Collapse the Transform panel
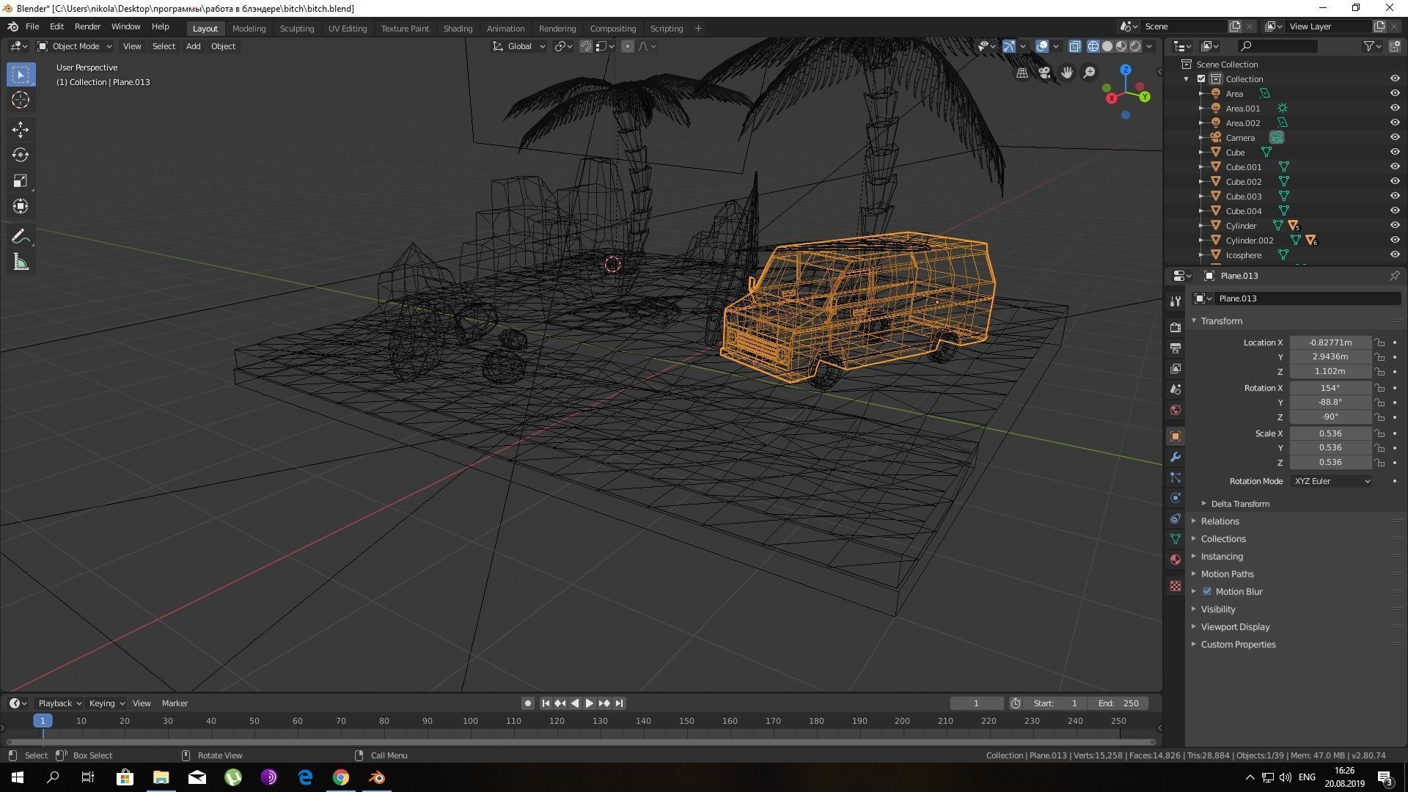Viewport: 1408px width, 792px height. pyautogui.click(x=1221, y=321)
